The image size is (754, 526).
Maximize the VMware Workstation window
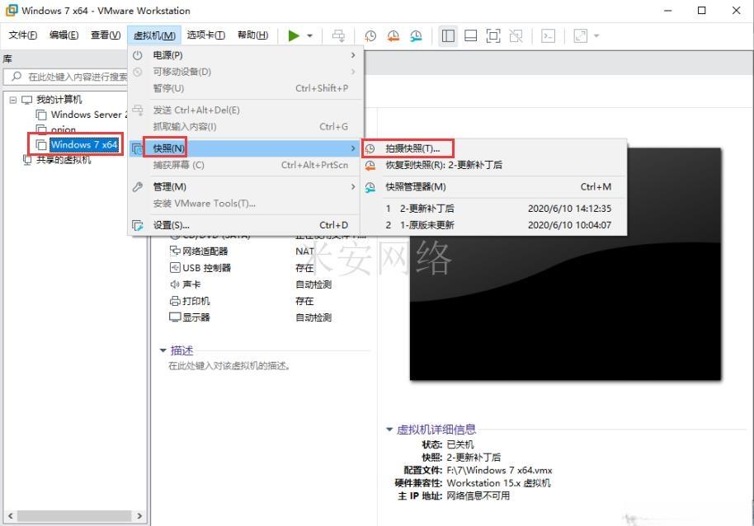click(x=701, y=10)
